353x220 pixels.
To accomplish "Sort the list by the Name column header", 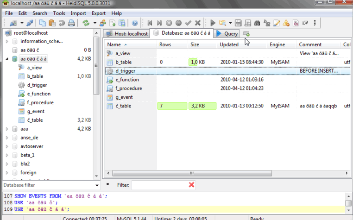I will tap(131, 44).
